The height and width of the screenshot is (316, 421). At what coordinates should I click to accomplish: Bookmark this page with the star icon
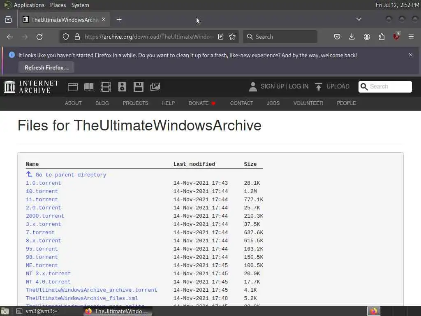(x=232, y=37)
